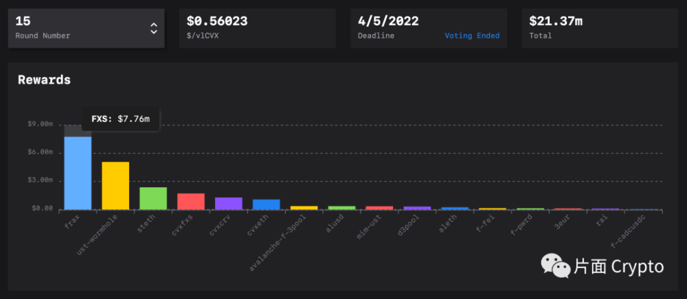
Task: Click the FXS $7.76m tooltip
Action: (121, 119)
